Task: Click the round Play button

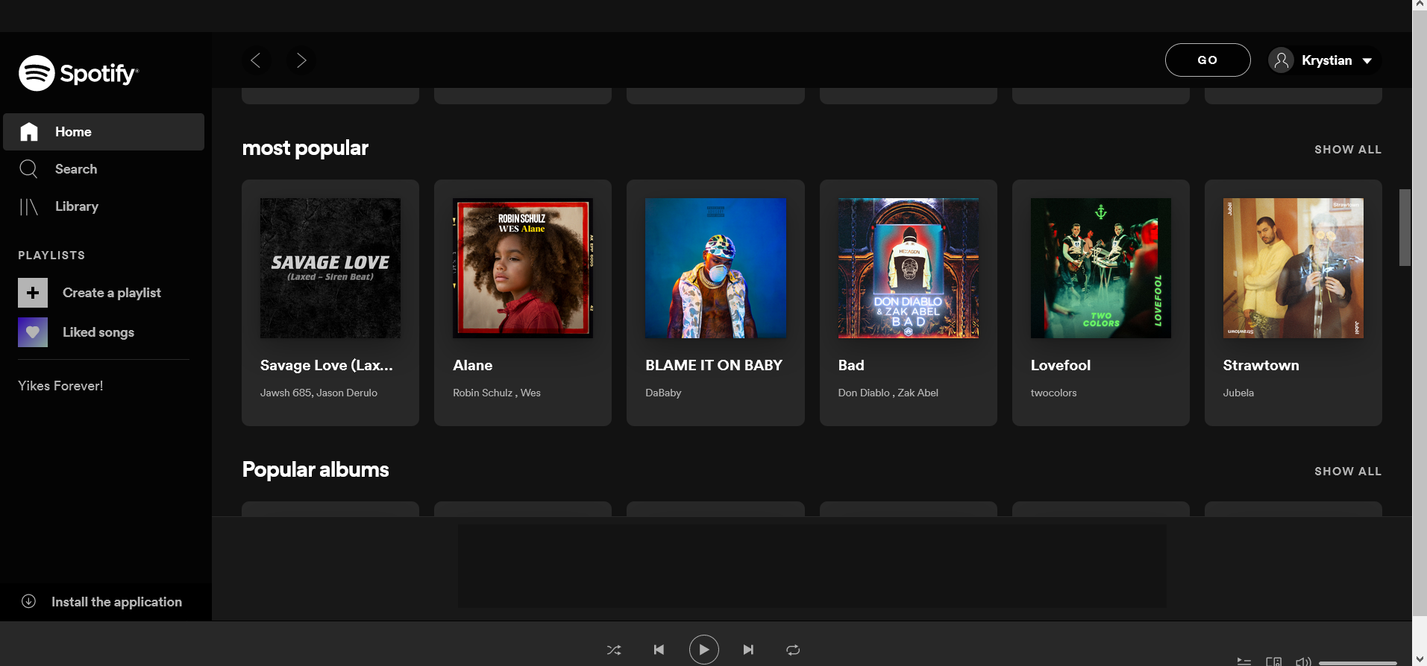Action: (x=703, y=650)
